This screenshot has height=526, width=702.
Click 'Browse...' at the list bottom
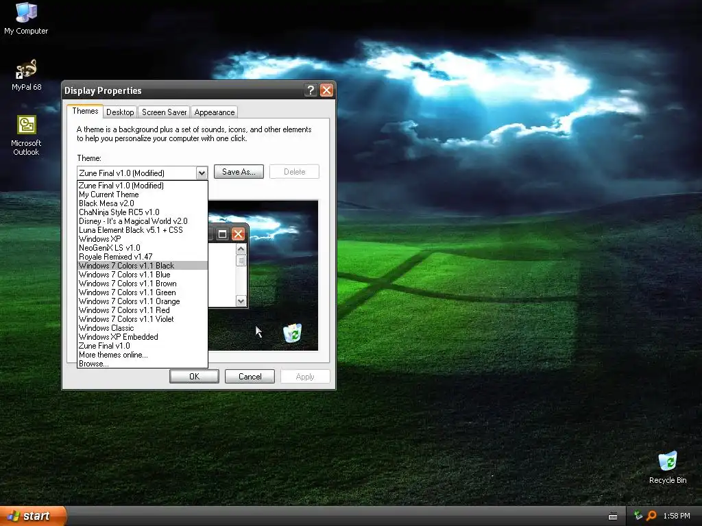click(143, 364)
